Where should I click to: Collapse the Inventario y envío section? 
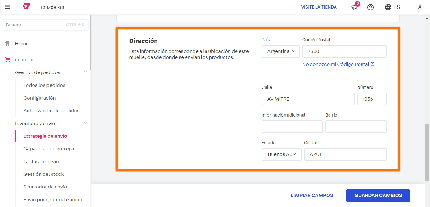[85, 123]
